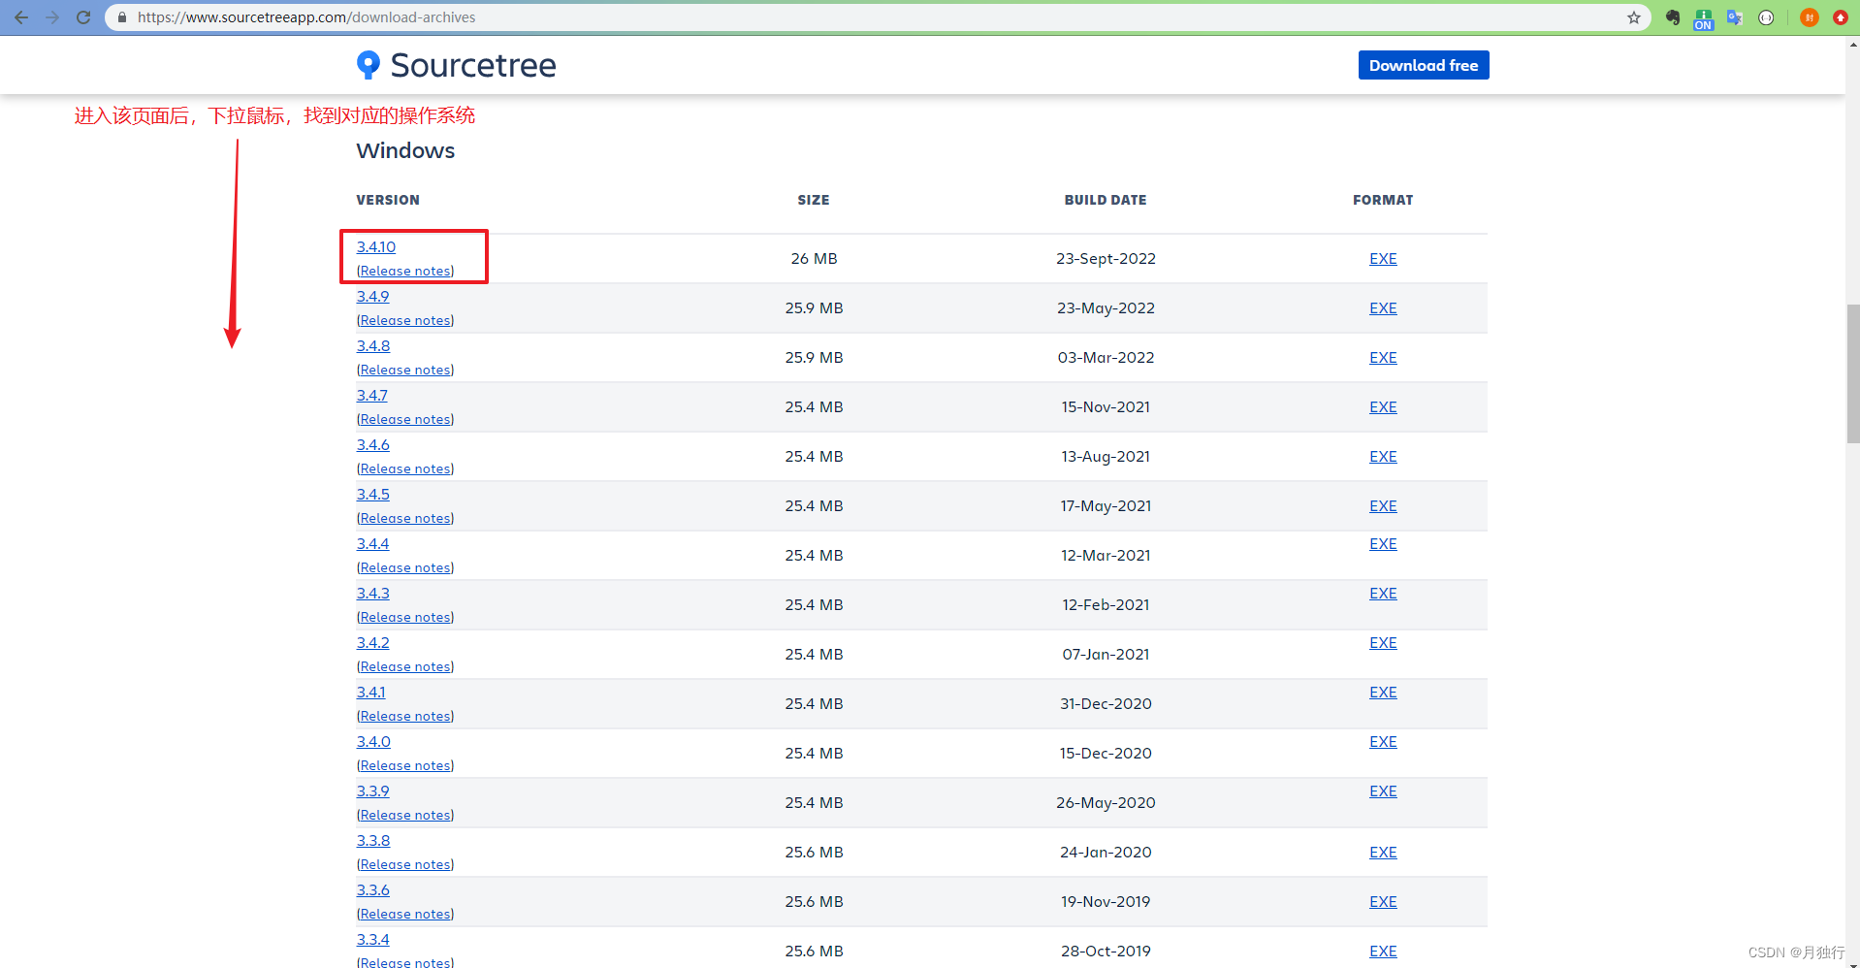1860x968 pixels.
Task: Go back to the previous page
Action: click(x=20, y=16)
